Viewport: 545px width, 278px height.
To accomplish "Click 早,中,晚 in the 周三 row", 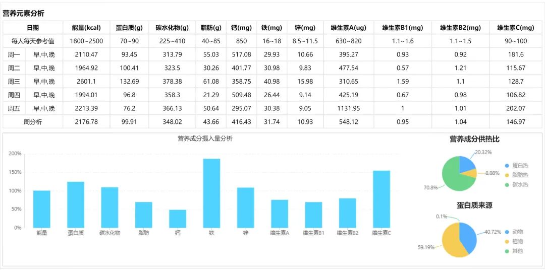I will 44,82.
